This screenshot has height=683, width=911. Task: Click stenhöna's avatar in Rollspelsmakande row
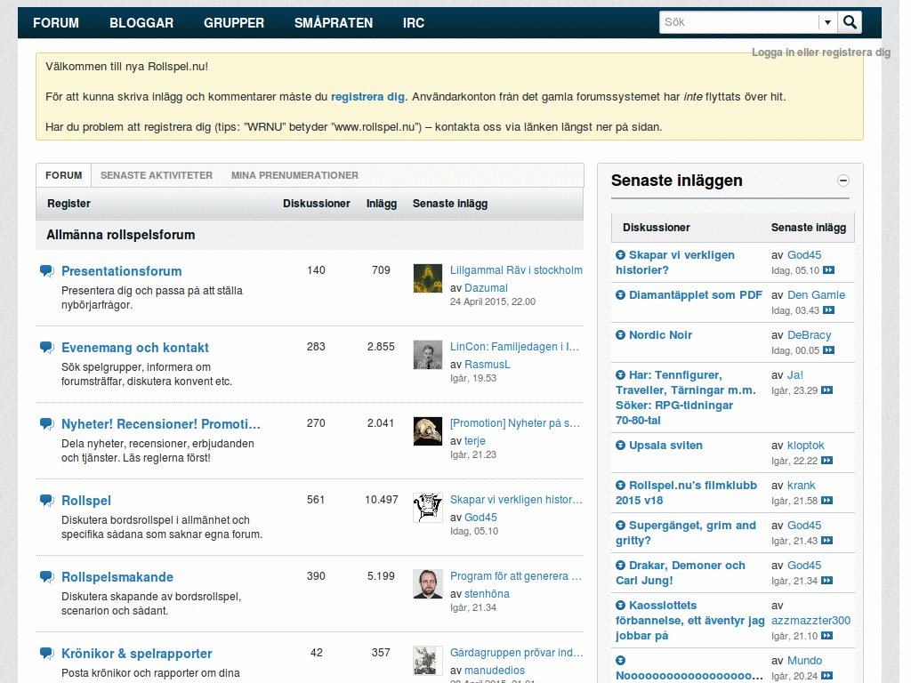pos(428,584)
